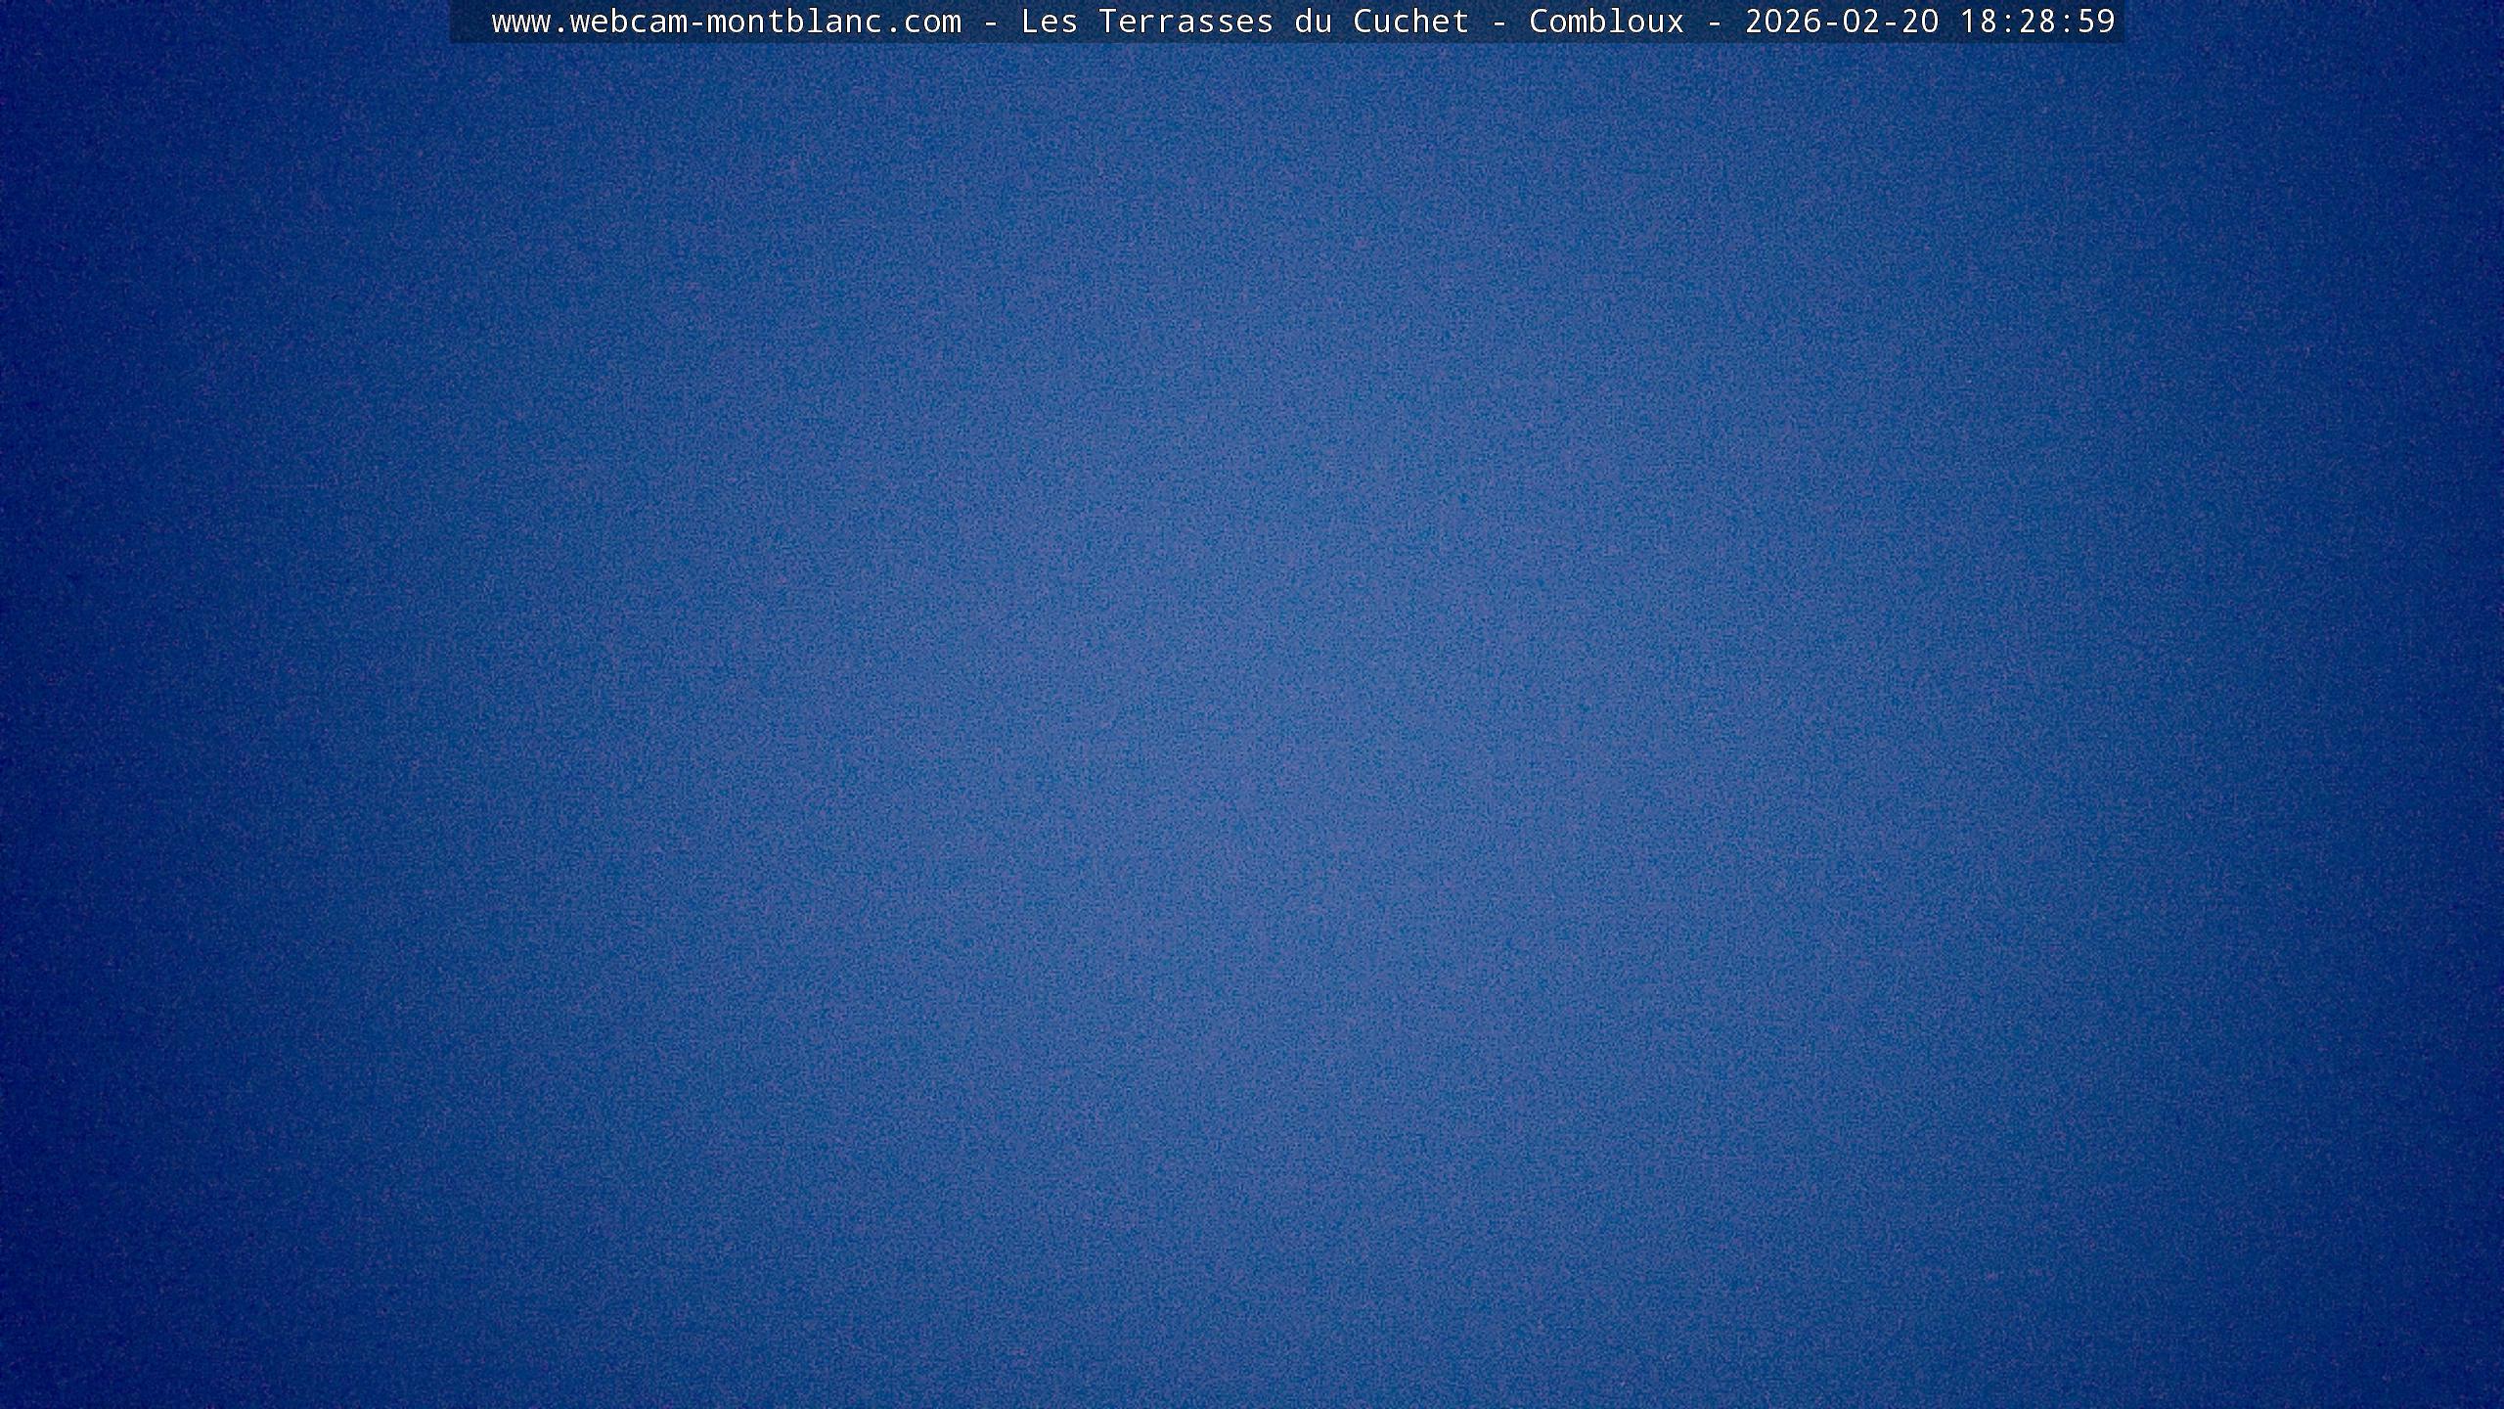Viewport: 2504px width, 1409px height.
Task: Click the date 2026-02-20 in overlay
Action: click(x=1841, y=22)
